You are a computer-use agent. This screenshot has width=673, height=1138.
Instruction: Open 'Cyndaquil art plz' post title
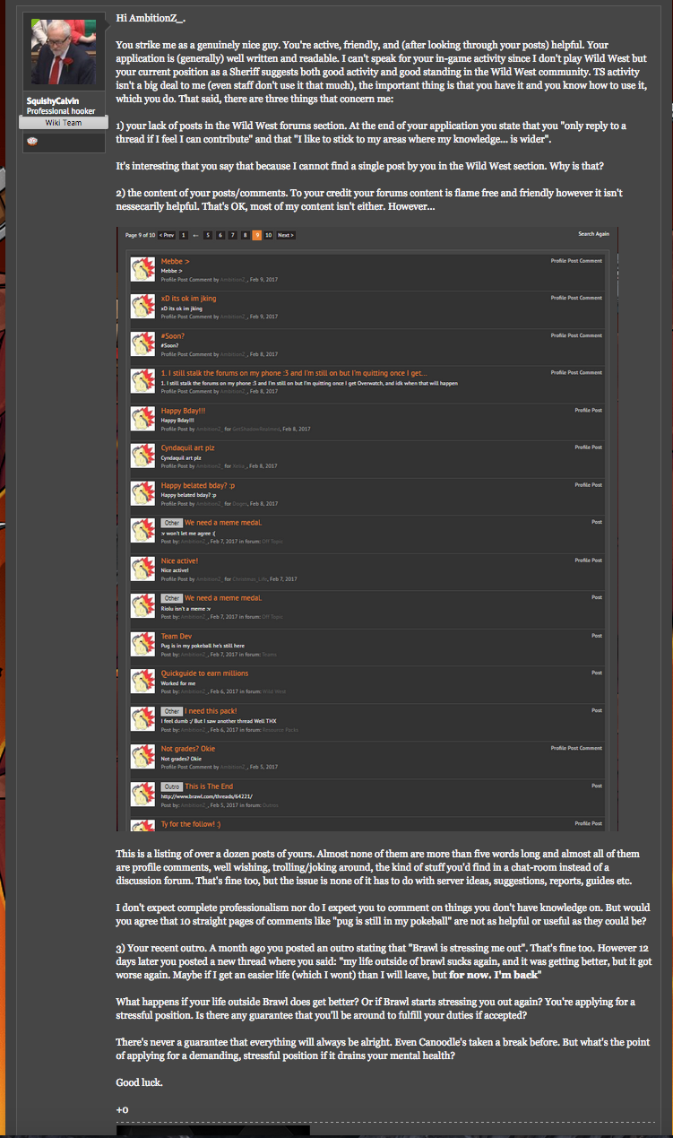pyautogui.click(x=187, y=447)
